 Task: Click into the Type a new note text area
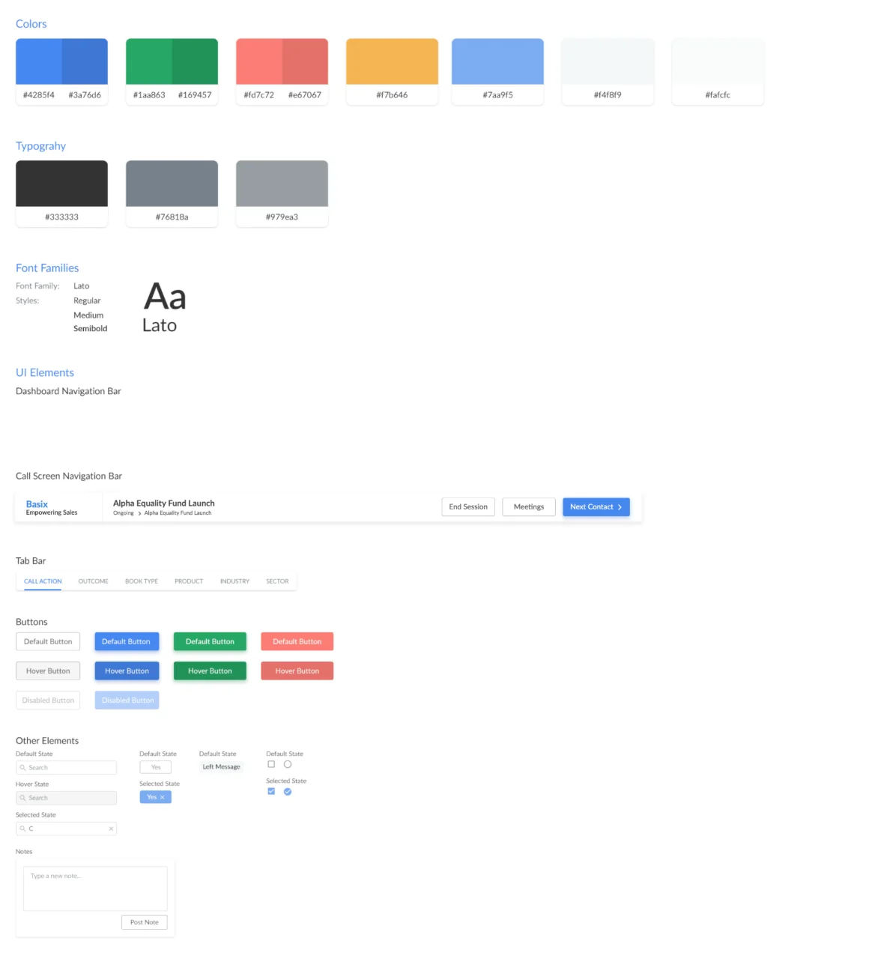[95, 889]
